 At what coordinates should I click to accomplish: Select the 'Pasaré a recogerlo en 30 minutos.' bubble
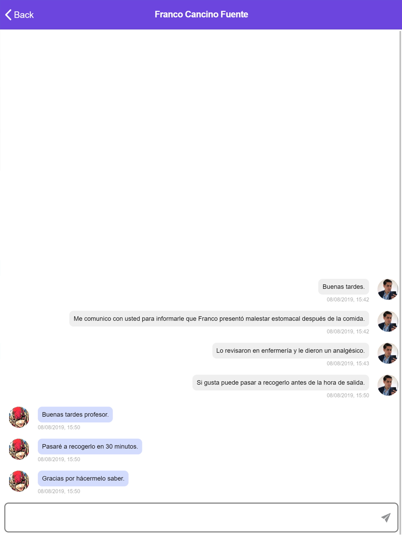90,446
